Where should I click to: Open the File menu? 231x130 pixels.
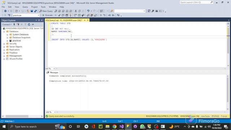point(3,7)
